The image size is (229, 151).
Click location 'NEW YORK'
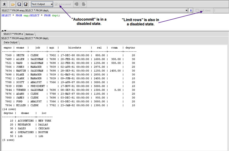pyautogui.click(x=45, y=121)
